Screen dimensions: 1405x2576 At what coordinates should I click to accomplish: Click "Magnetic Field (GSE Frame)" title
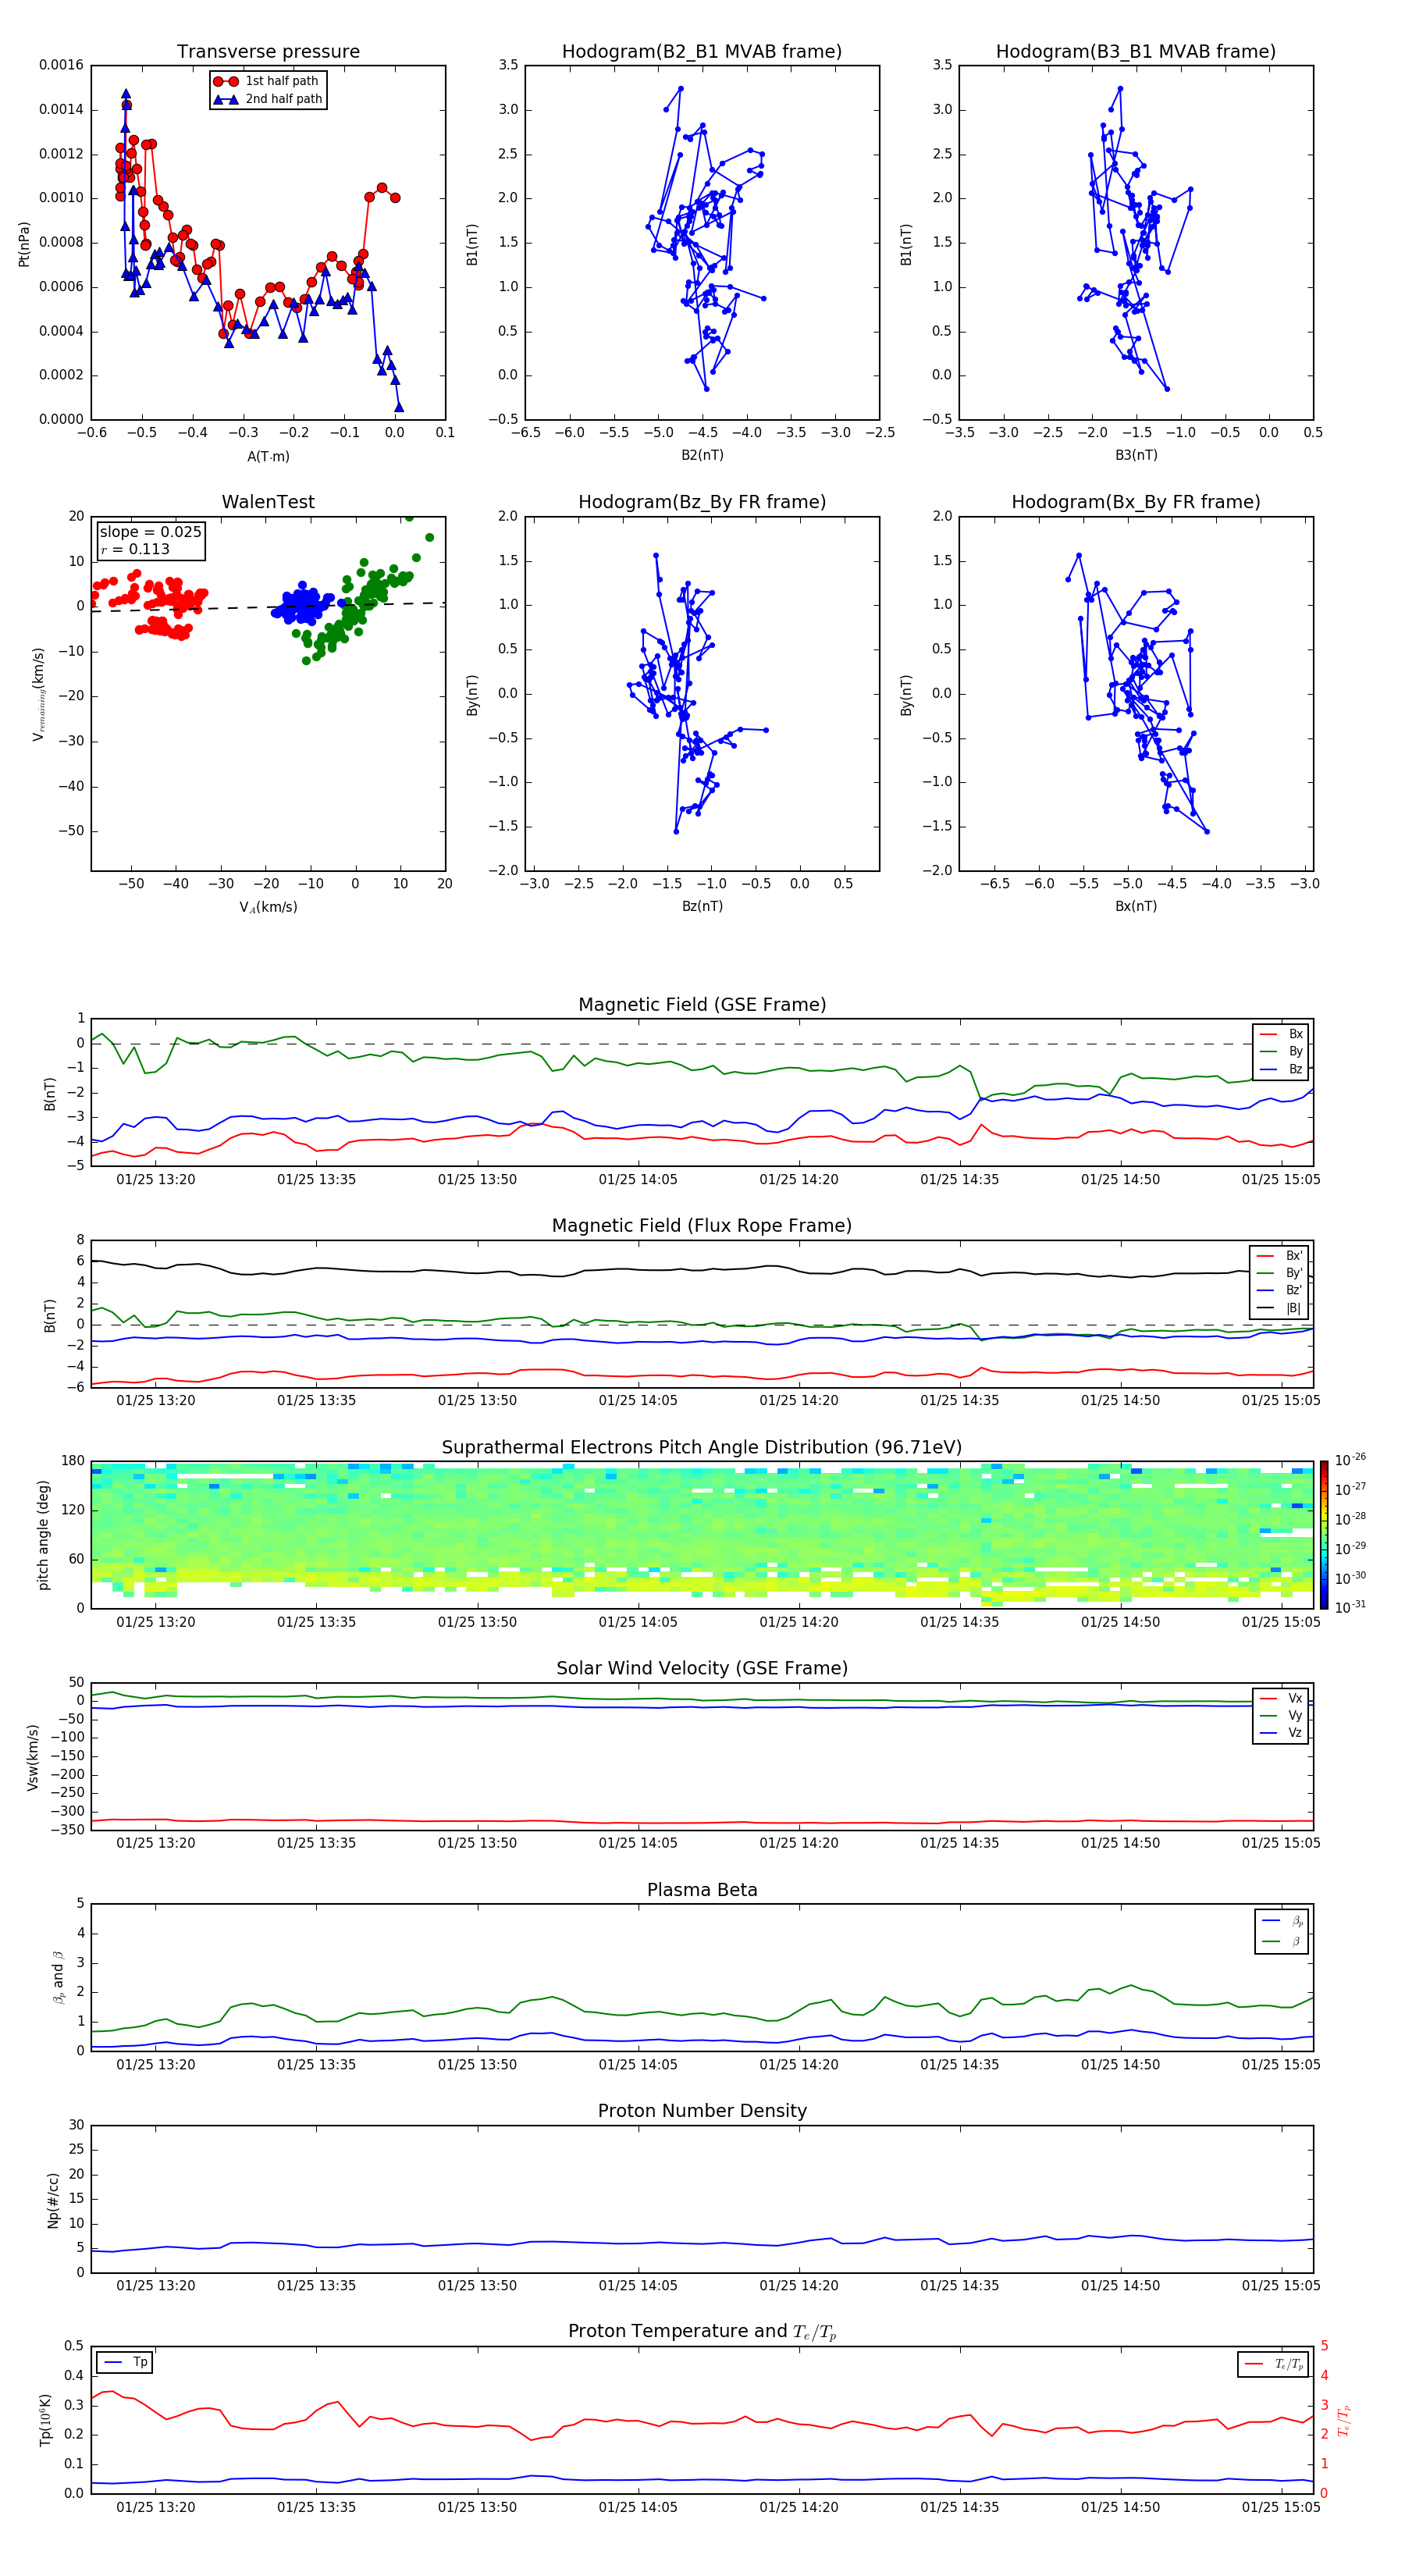tap(702, 1005)
